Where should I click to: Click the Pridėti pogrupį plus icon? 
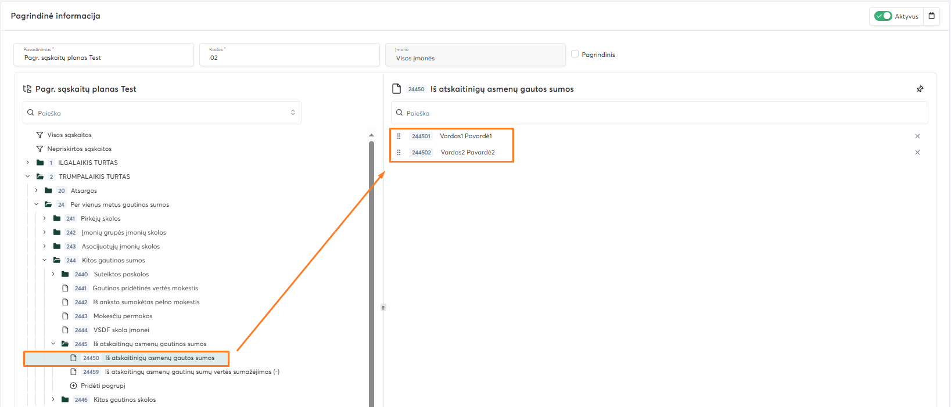(x=73, y=386)
